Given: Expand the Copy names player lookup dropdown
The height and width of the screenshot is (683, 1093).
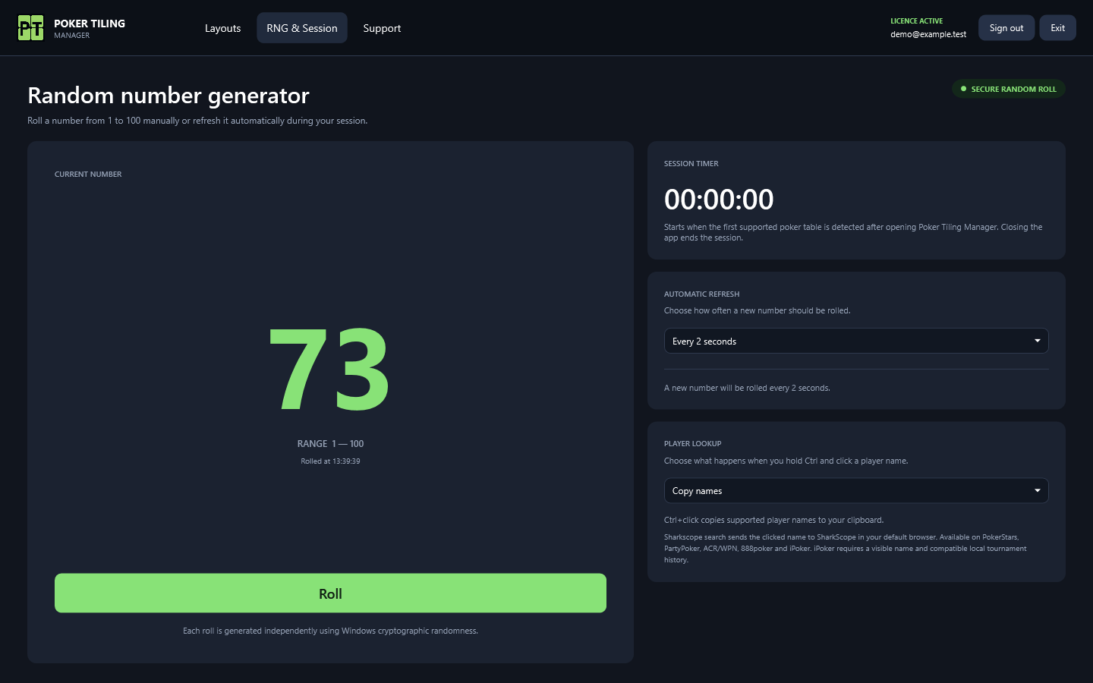Looking at the screenshot, I should [856, 491].
